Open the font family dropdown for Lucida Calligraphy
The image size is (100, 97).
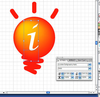[x=90, y=65]
